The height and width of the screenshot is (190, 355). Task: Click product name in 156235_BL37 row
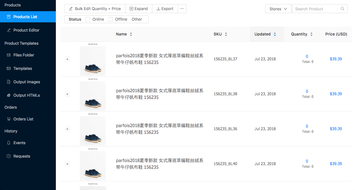click(159, 59)
